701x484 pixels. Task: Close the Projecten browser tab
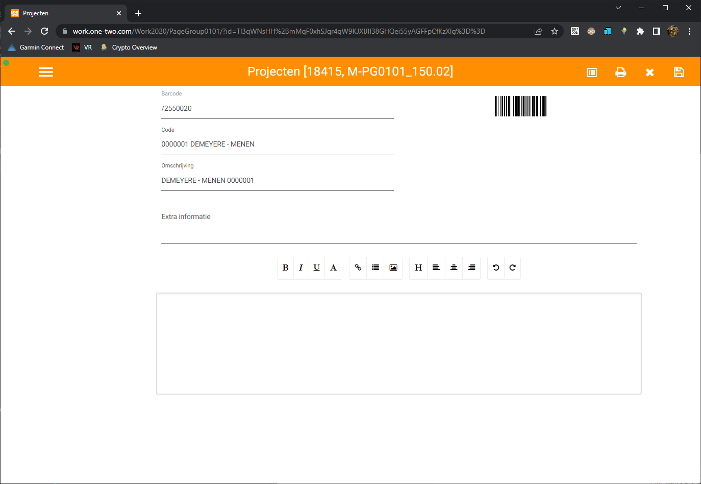click(119, 13)
